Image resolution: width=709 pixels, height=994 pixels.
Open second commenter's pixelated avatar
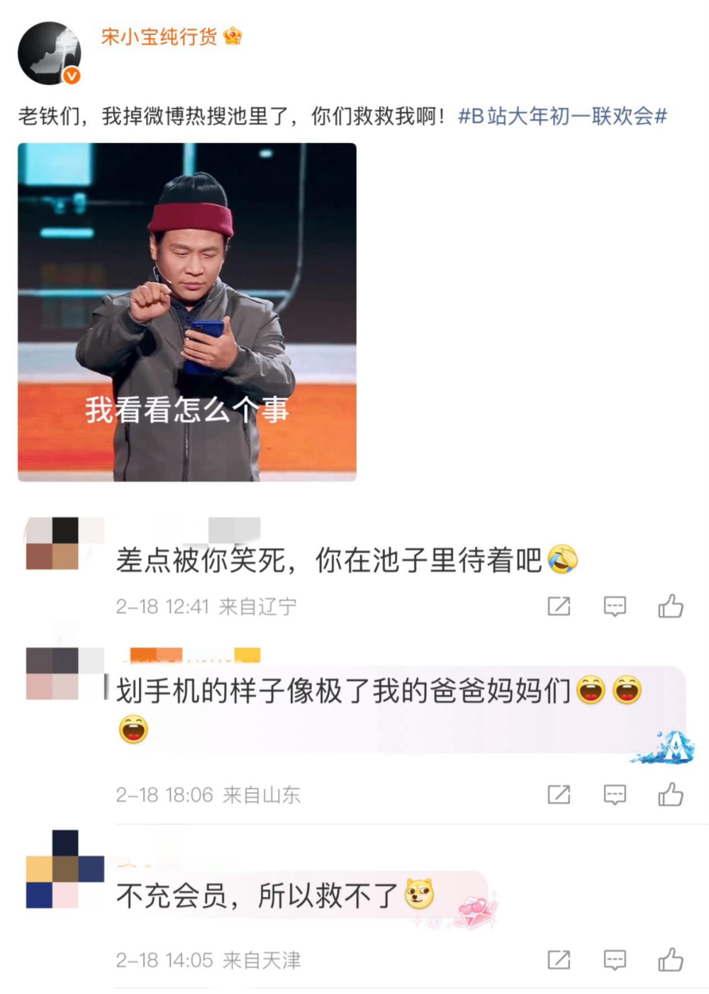pos(64,674)
